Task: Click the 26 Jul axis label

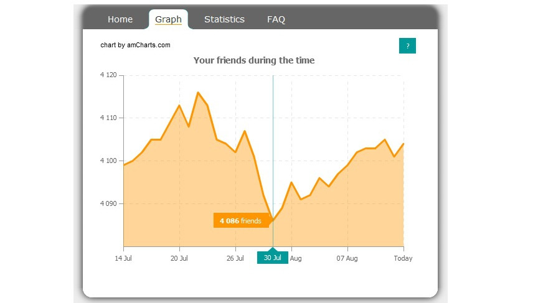Action: click(235, 258)
